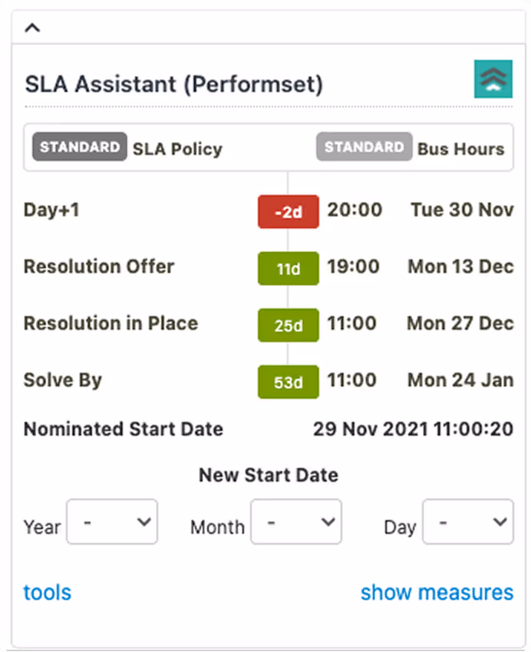Click the teal double-chevron collapse icon
The width and height of the screenshot is (531, 652).
click(493, 79)
